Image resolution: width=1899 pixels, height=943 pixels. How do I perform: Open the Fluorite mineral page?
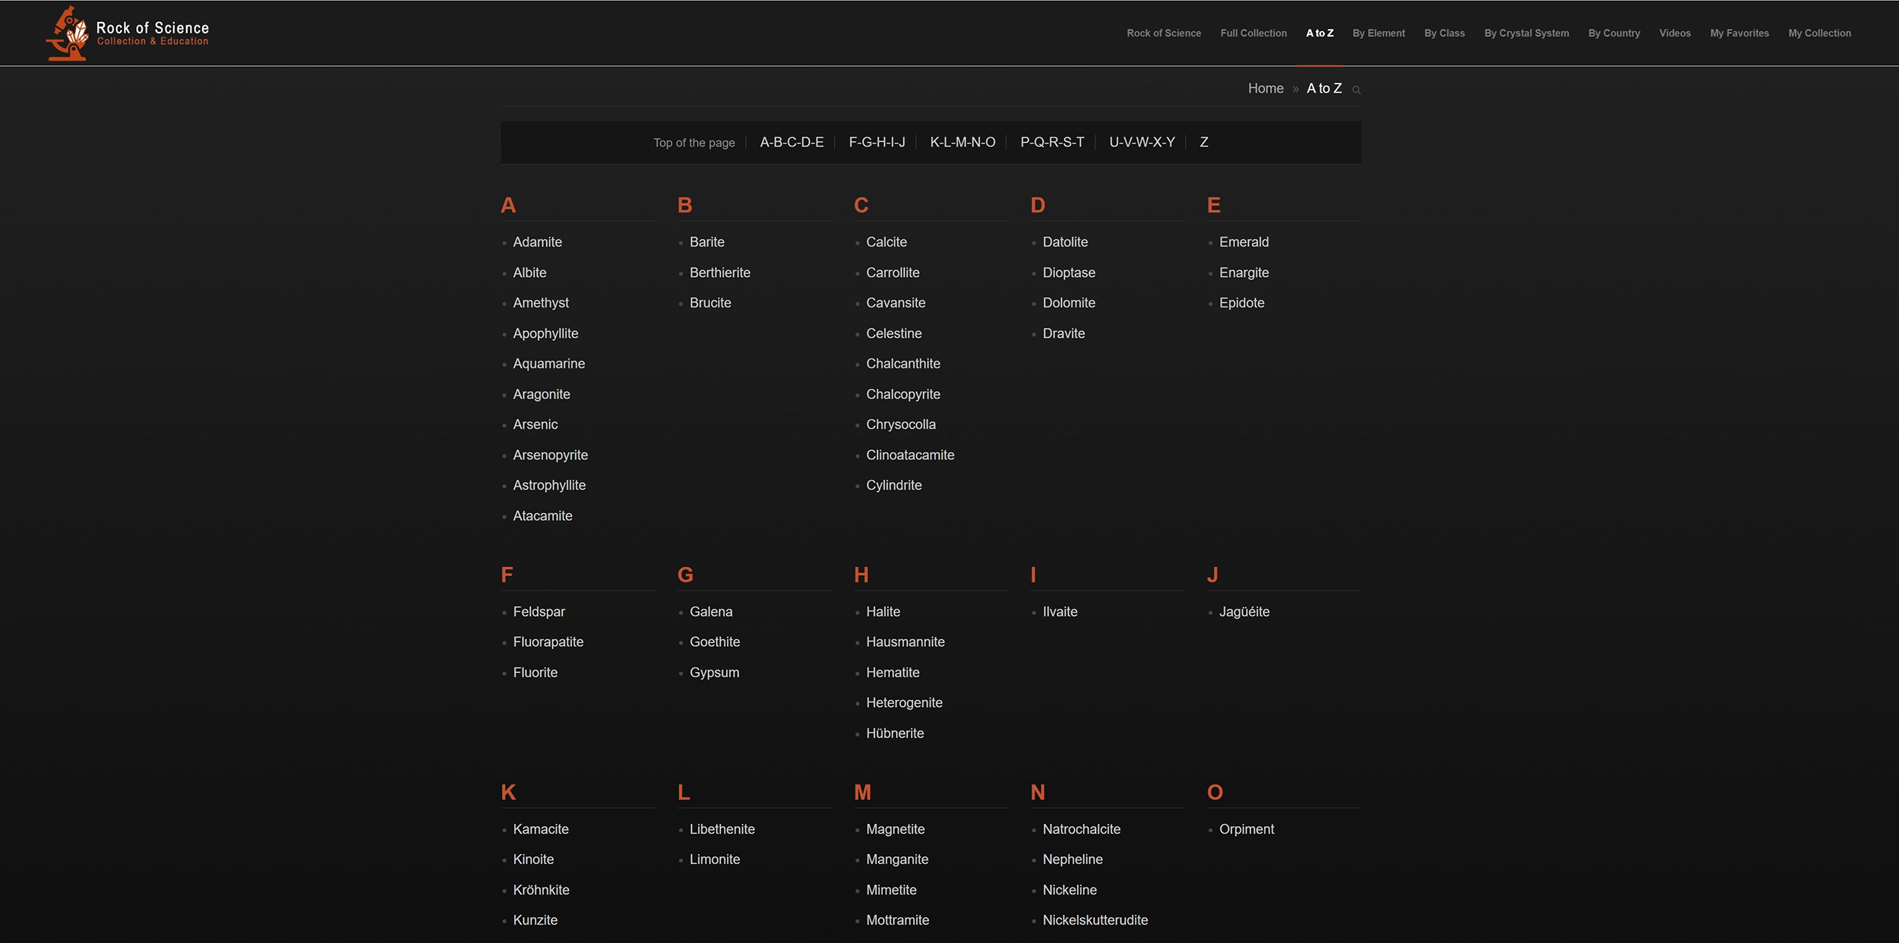(x=535, y=673)
